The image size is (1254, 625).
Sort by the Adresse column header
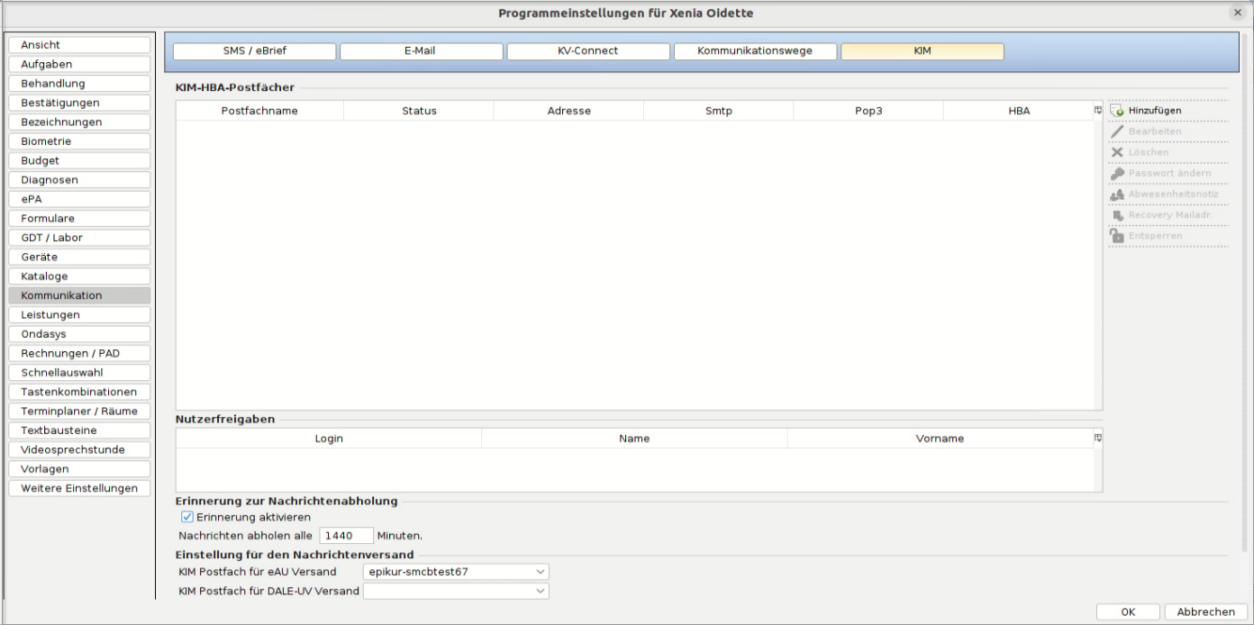[568, 111]
